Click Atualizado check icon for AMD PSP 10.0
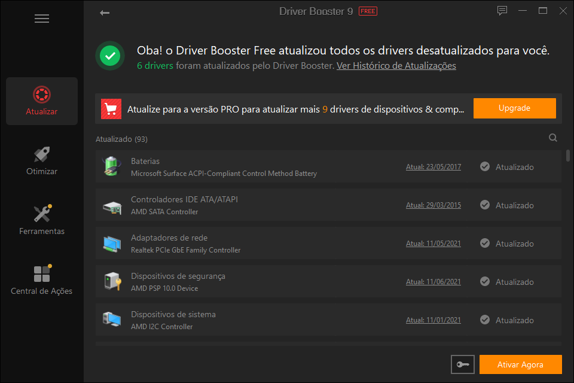The width and height of the screenshot is (574, 383). point(485,281)
